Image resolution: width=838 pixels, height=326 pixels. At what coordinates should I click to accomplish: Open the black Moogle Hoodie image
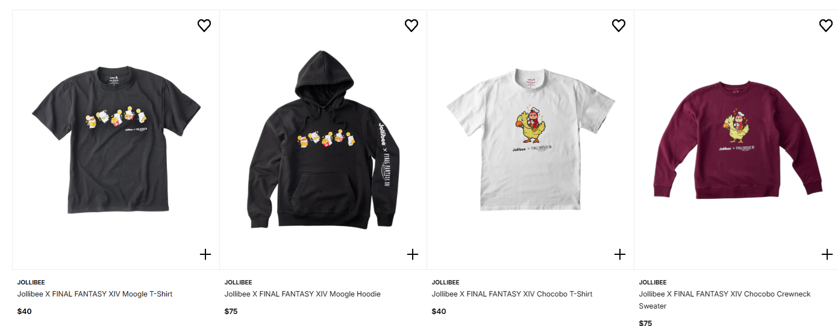pyautogui.click(x=324, y=140)
